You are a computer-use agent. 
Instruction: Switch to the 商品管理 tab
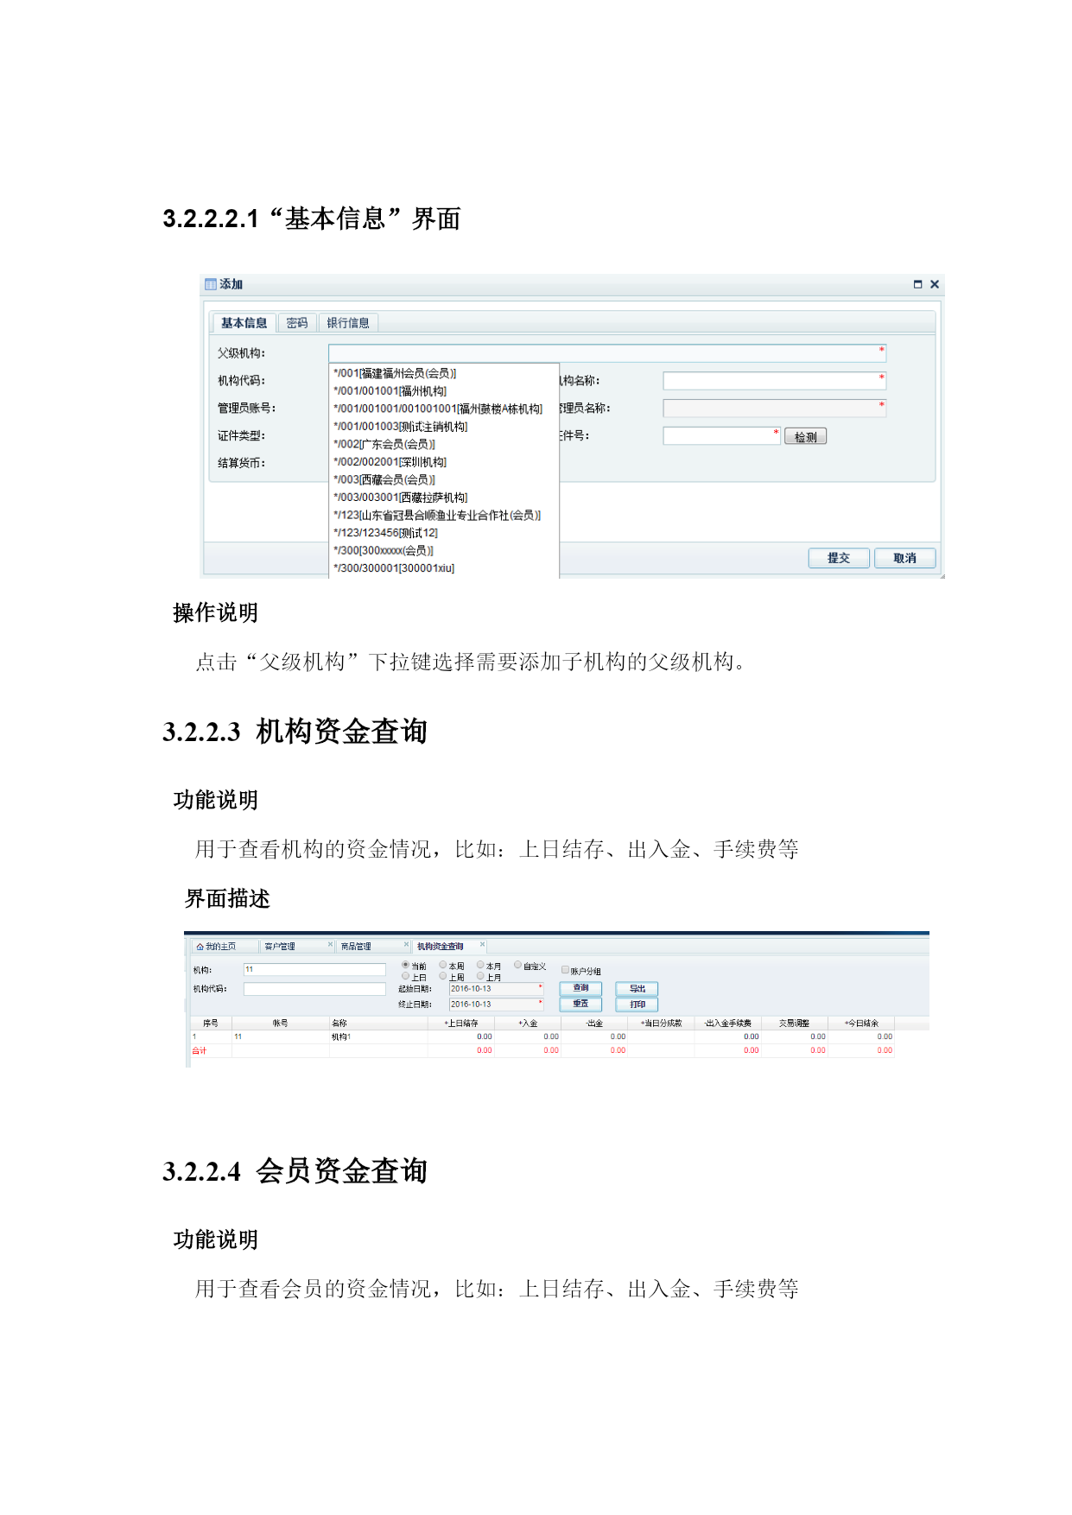pyautogui.click(x=356, y=947)
